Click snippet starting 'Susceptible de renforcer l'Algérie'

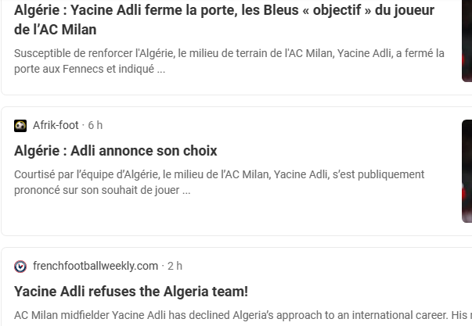coord(229,53)
